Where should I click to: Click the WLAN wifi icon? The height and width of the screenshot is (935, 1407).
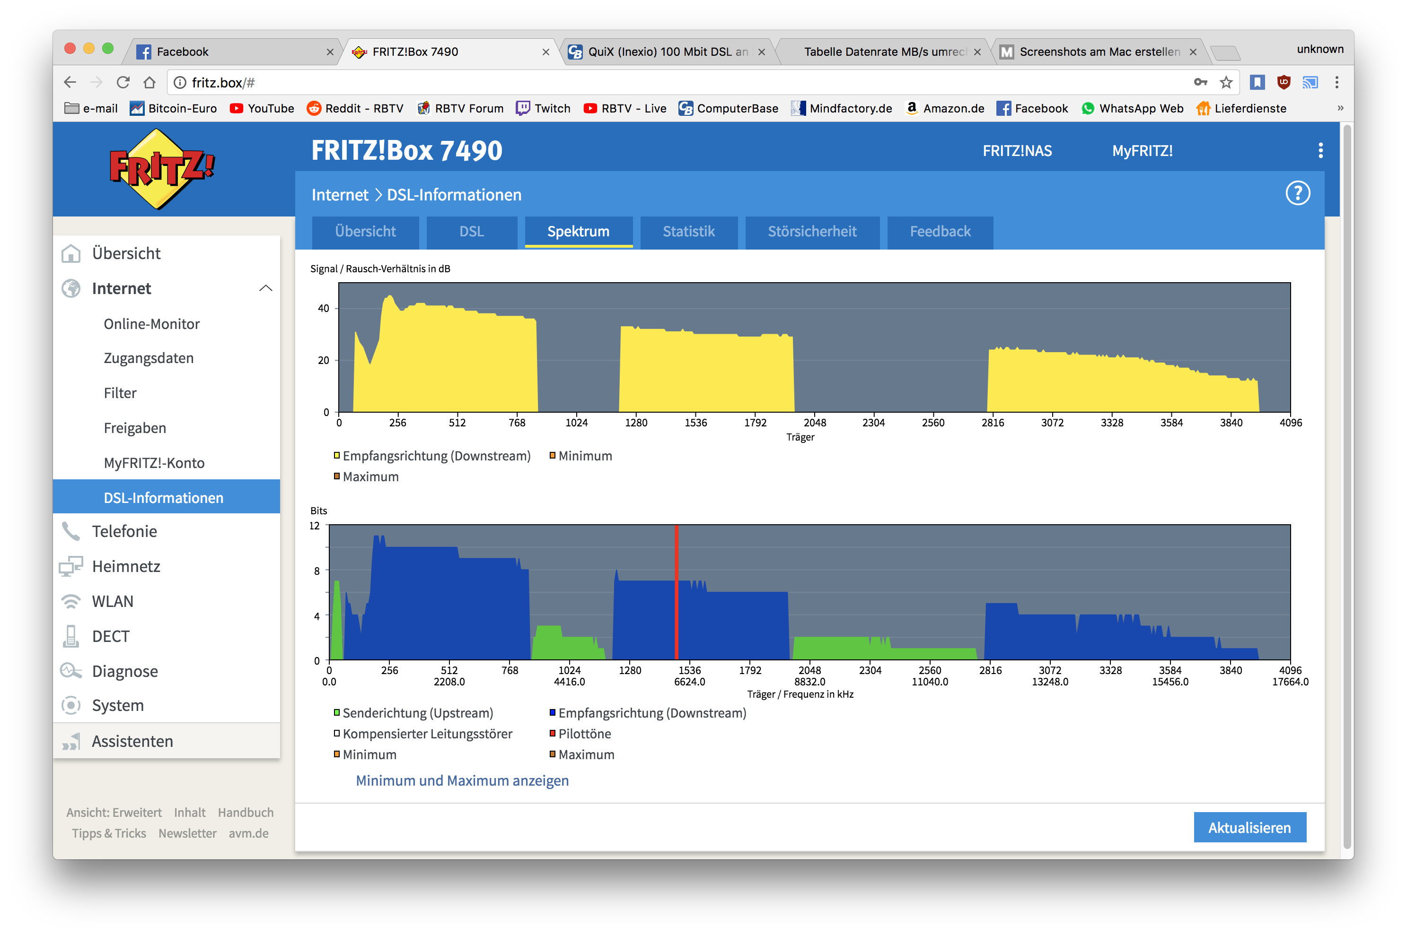[x=71, y=601]
